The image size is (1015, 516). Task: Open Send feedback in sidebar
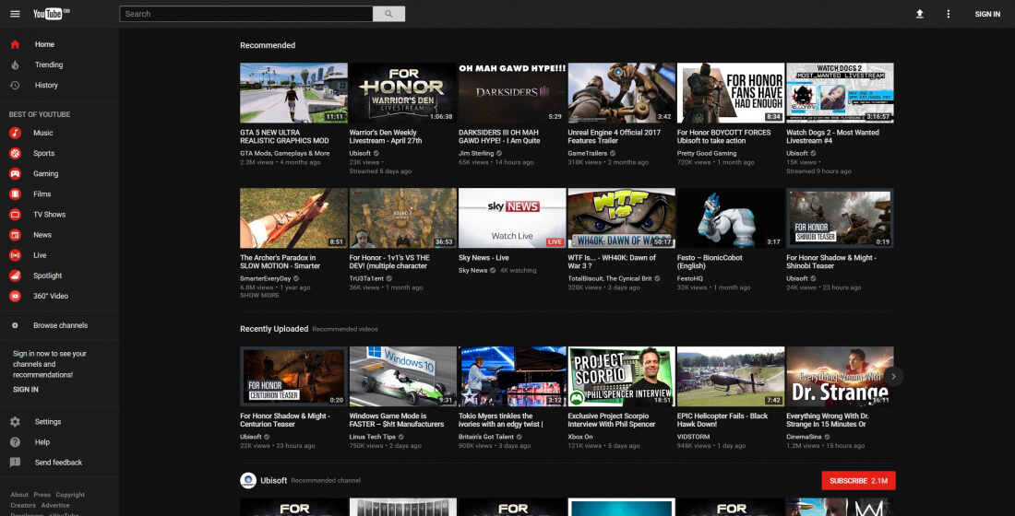tap(58, 463)
